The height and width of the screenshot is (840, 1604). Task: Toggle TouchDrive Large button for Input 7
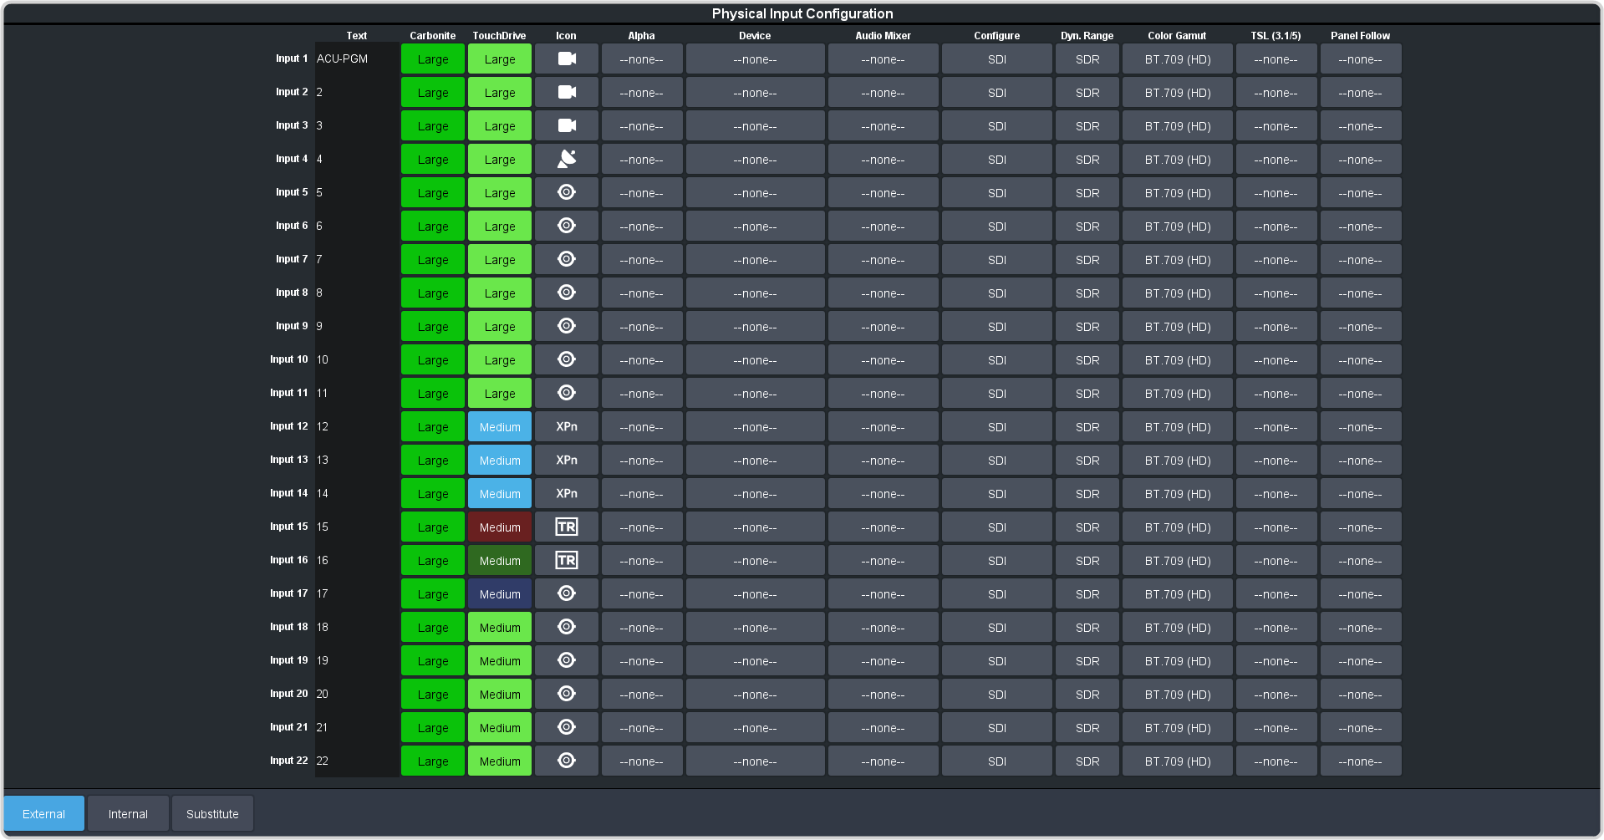coord(499,260)
